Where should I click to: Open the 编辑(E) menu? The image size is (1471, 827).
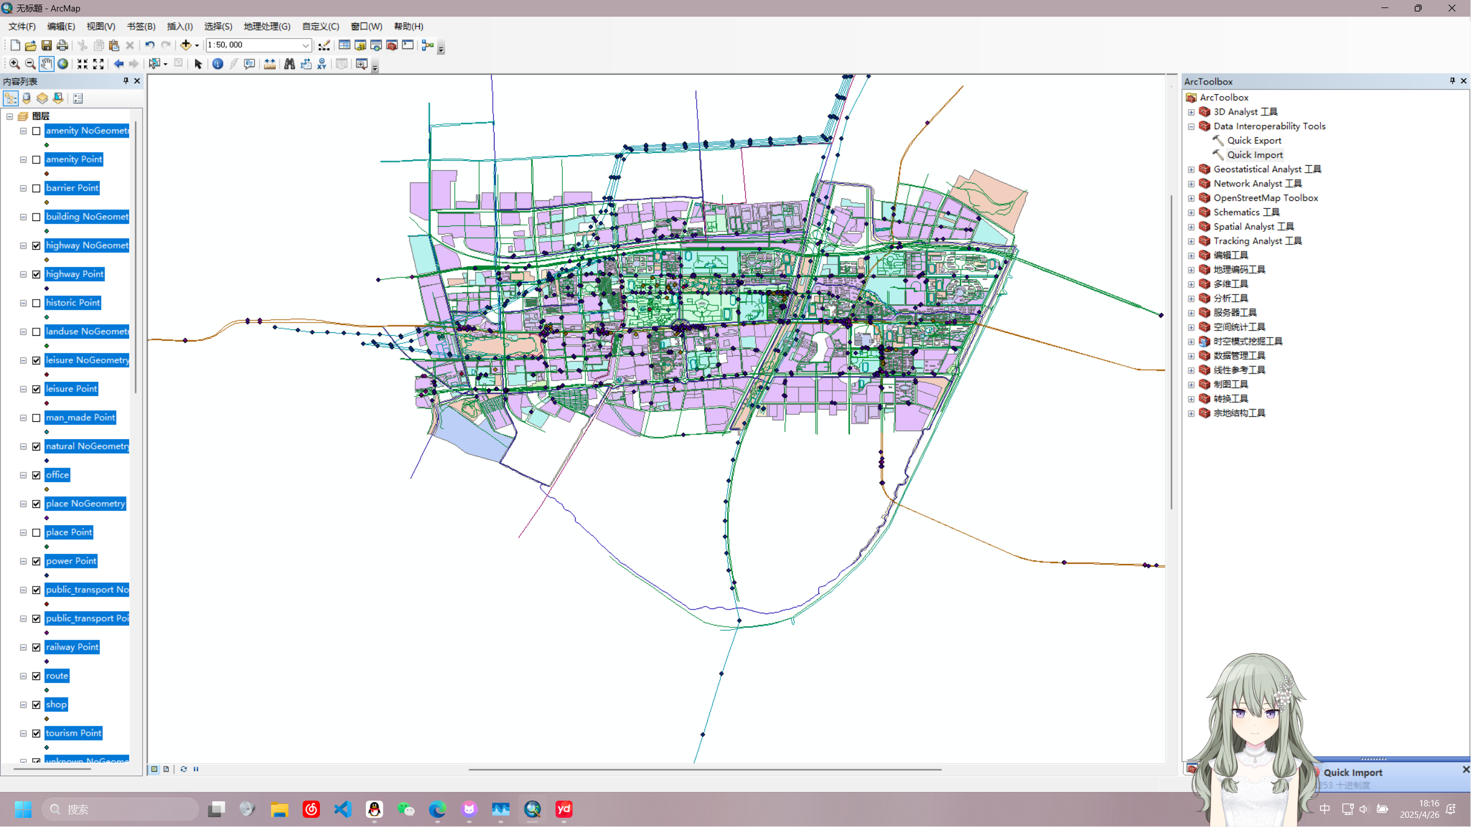coord(61,26)
